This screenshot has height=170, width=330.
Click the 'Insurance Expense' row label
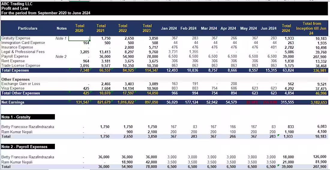[x=17, y=47]
